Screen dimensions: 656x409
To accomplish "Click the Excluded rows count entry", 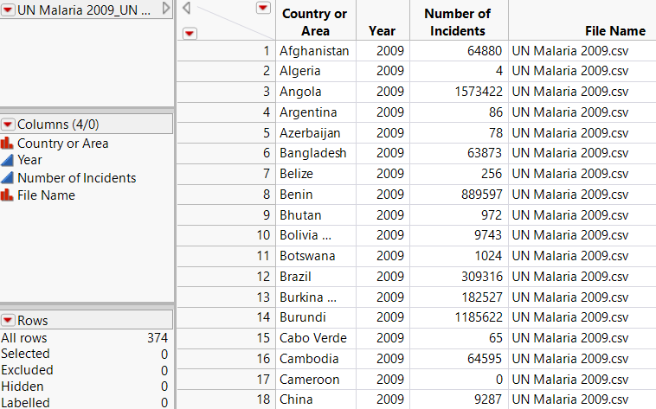I will [26, 370].
